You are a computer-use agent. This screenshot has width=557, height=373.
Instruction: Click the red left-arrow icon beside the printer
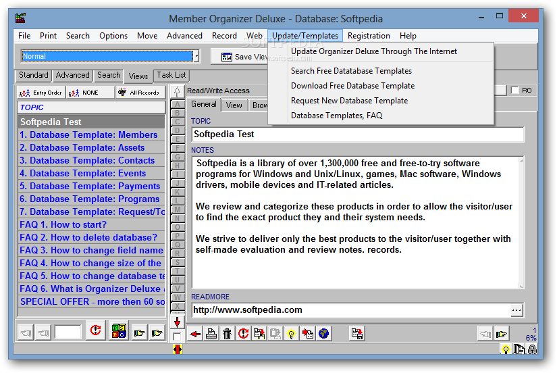click(195, 334)
